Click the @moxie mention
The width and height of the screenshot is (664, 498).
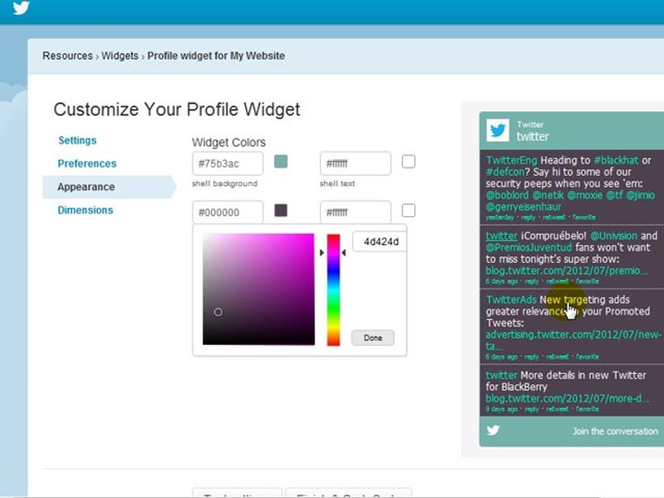[x=585, y=195]
